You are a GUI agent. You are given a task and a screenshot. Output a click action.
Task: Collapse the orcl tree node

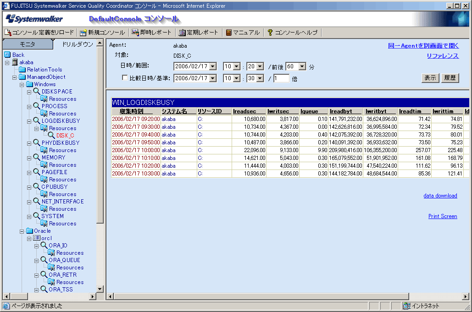29,239
